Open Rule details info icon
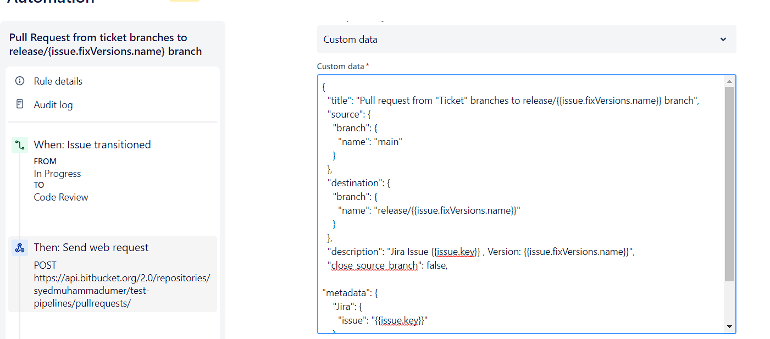 pos(20,81)
